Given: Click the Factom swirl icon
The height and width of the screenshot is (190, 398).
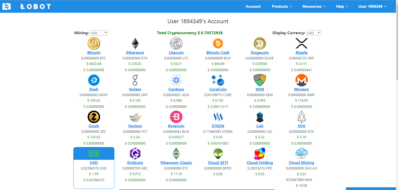Looking at the screenshot, I should [135, 117].
